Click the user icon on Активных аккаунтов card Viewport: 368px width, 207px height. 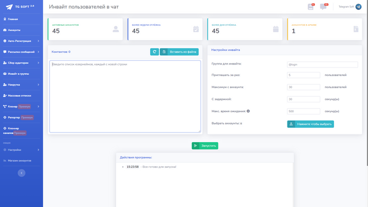tap(116, 29)
